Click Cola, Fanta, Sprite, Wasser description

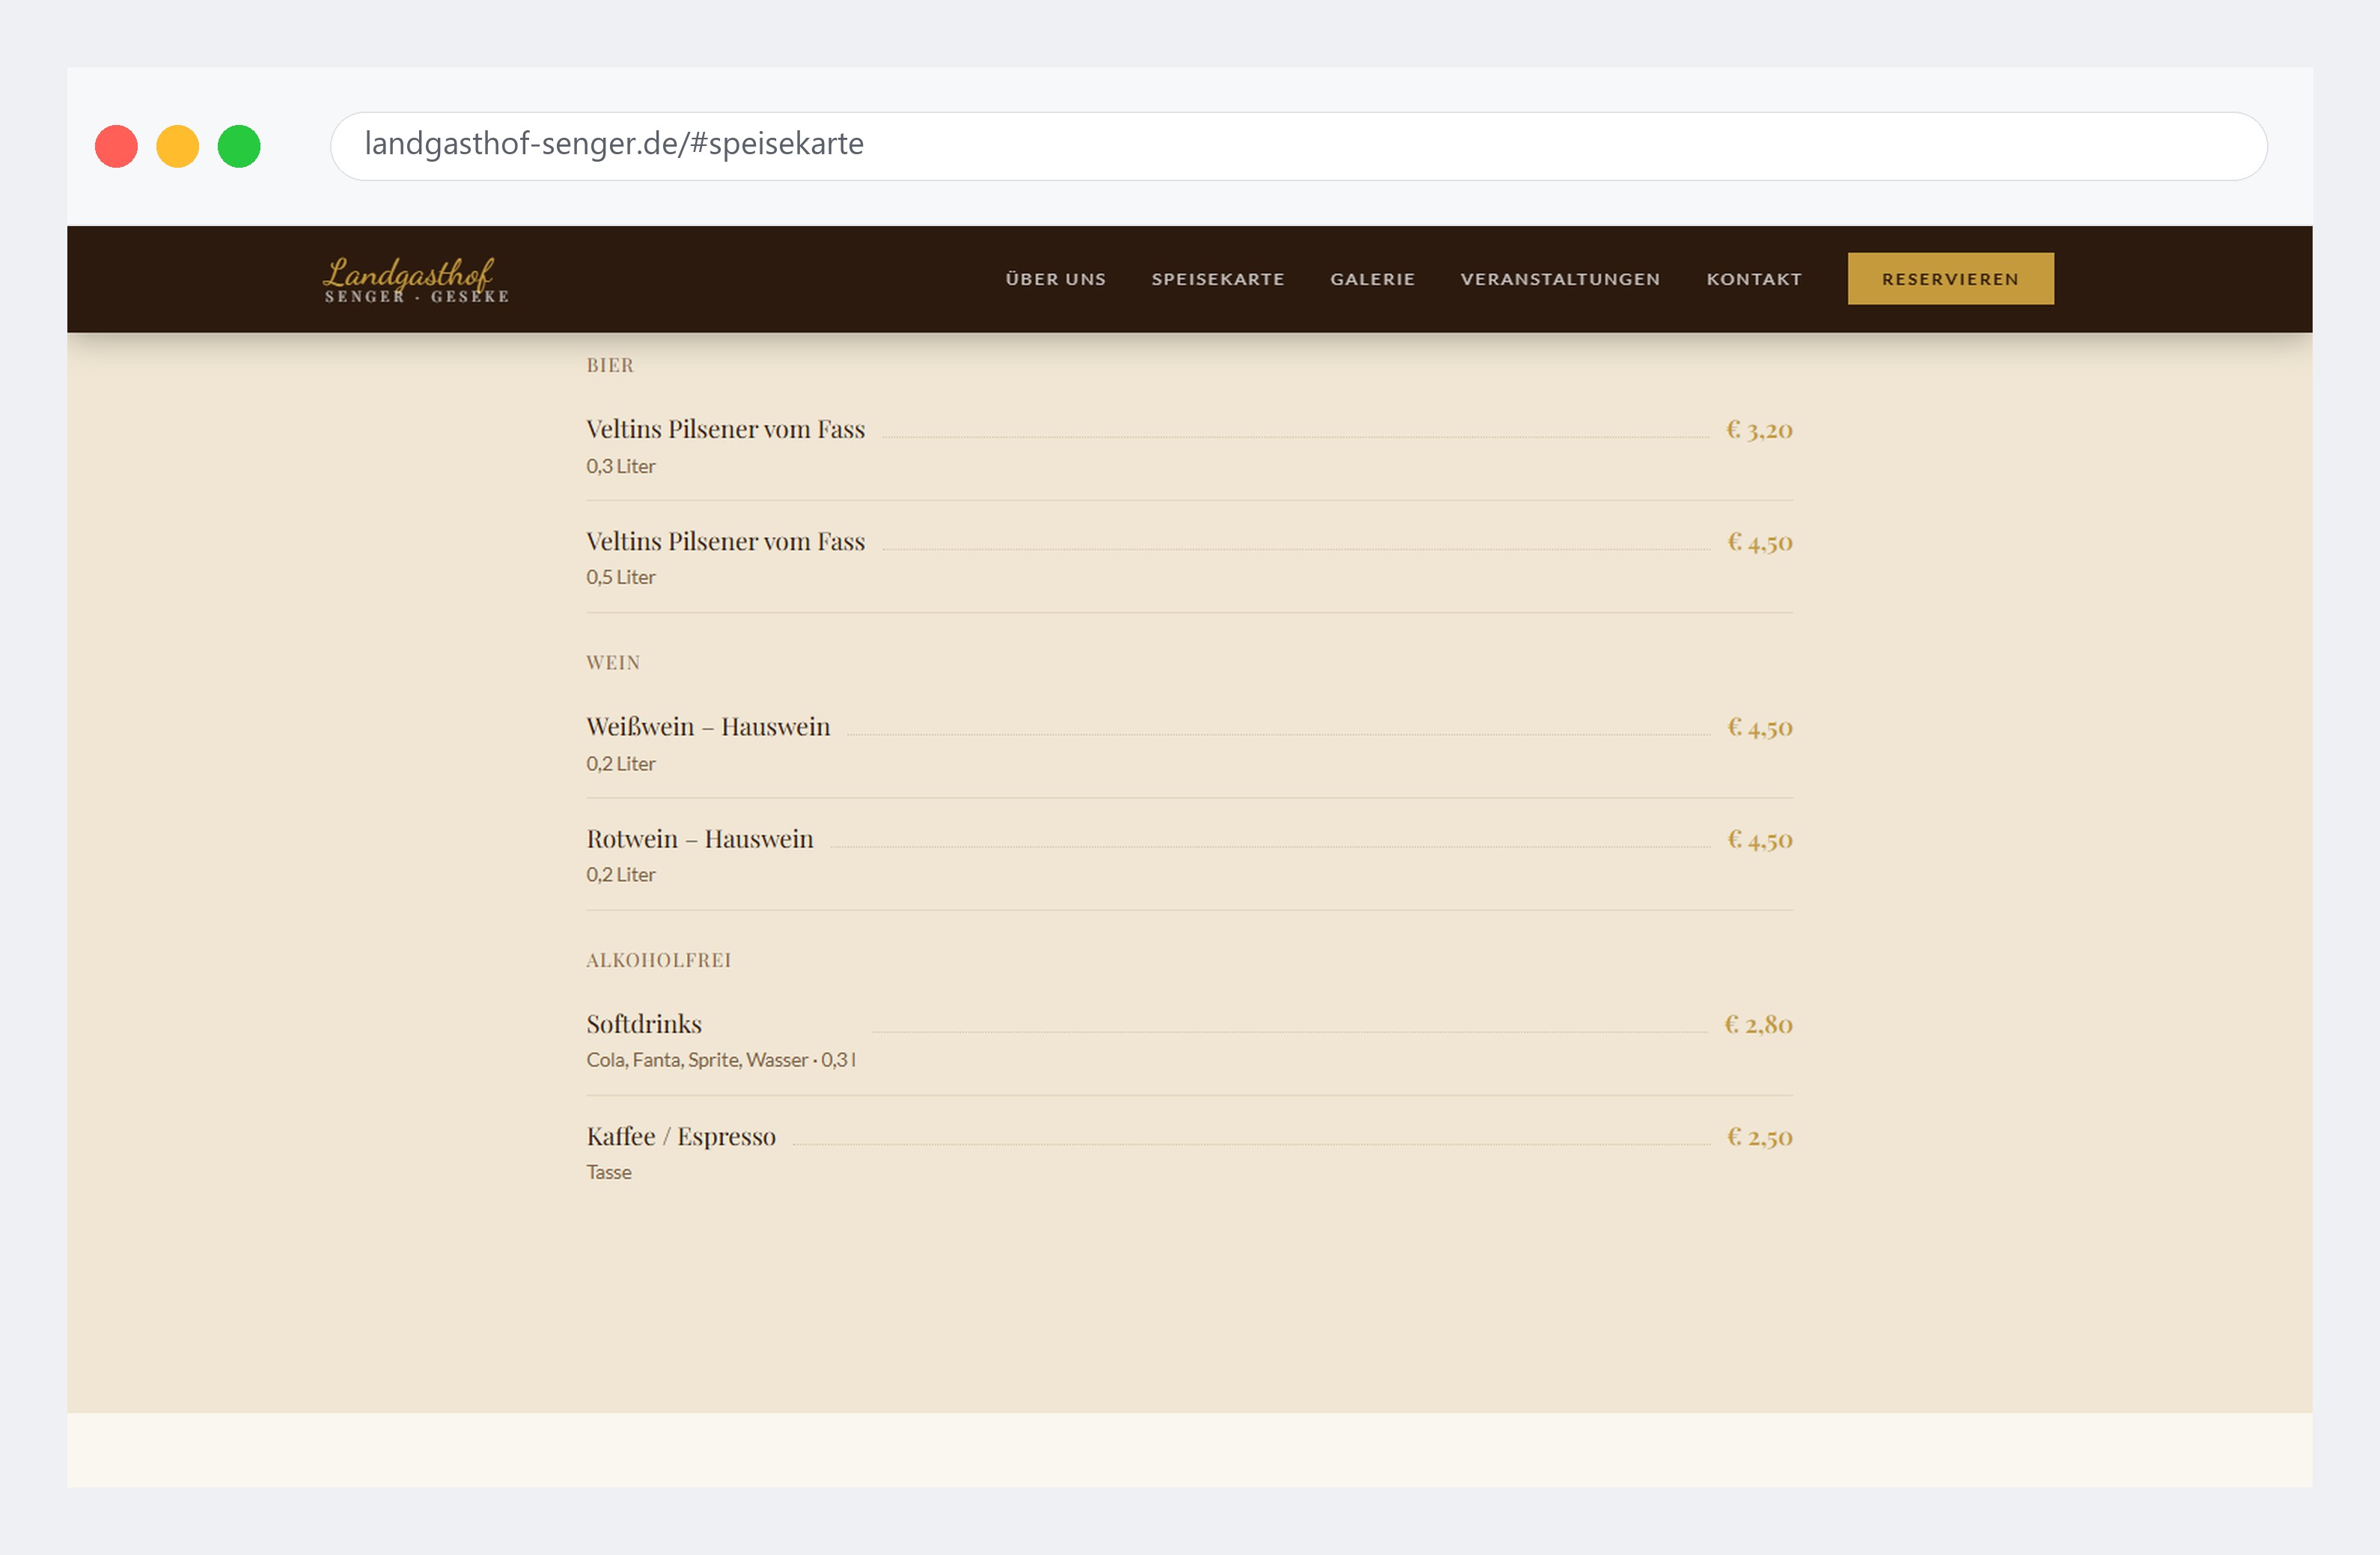click(721, 1059)
